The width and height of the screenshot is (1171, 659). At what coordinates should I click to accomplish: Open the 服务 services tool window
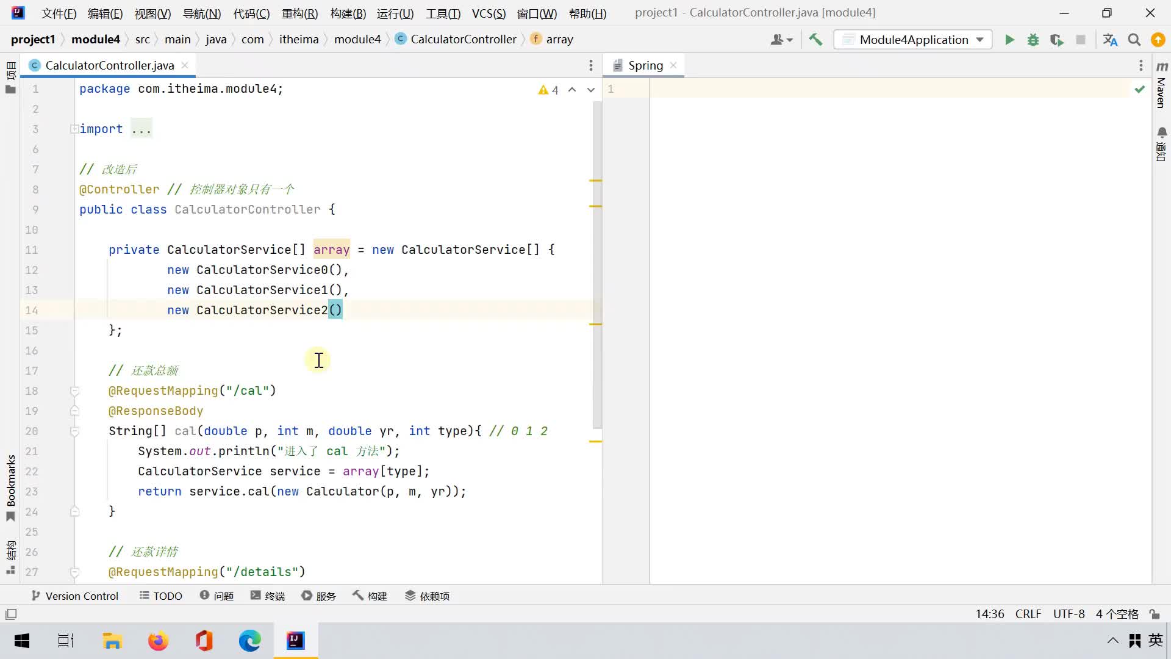[319, 596]
